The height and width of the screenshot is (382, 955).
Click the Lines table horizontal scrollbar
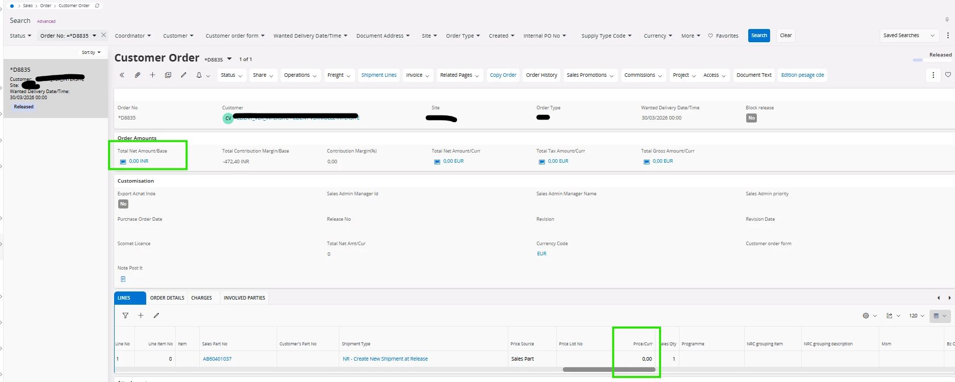pos(609,370)
